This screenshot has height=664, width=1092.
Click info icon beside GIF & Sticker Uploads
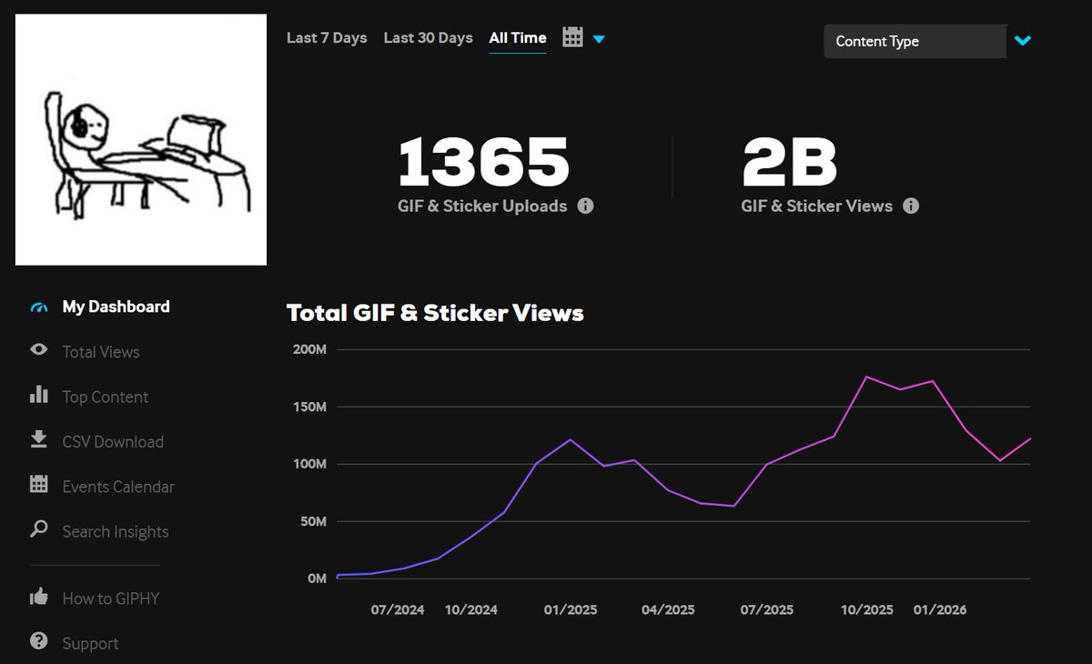point(586,206)
